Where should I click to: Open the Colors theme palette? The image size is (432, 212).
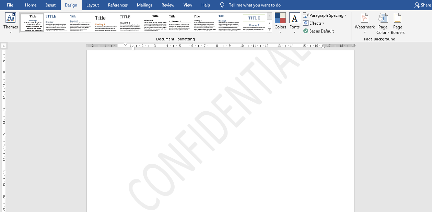point(280,23)
